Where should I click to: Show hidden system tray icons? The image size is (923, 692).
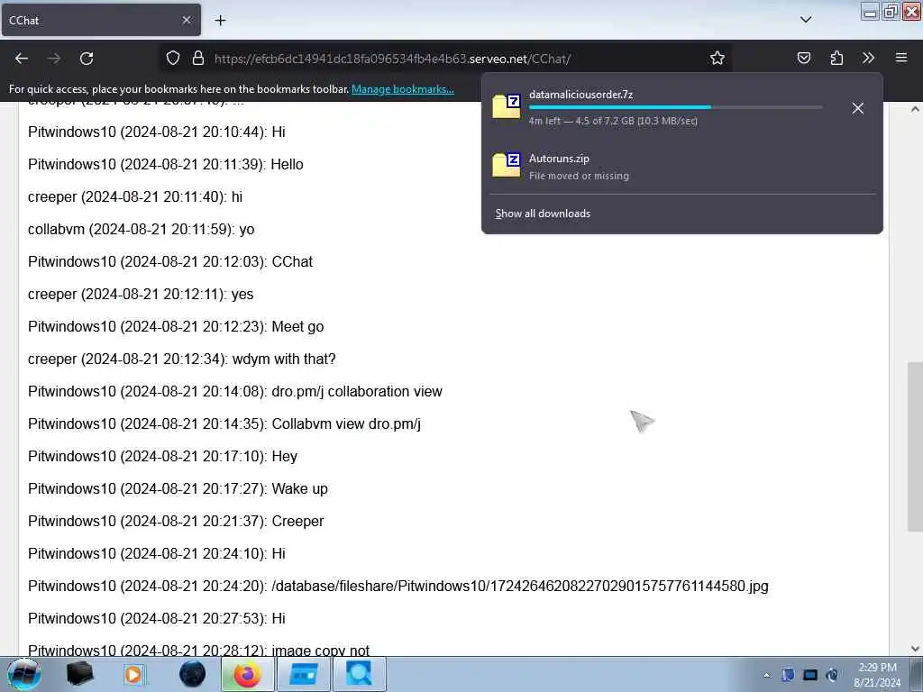[x=766, y=675]
